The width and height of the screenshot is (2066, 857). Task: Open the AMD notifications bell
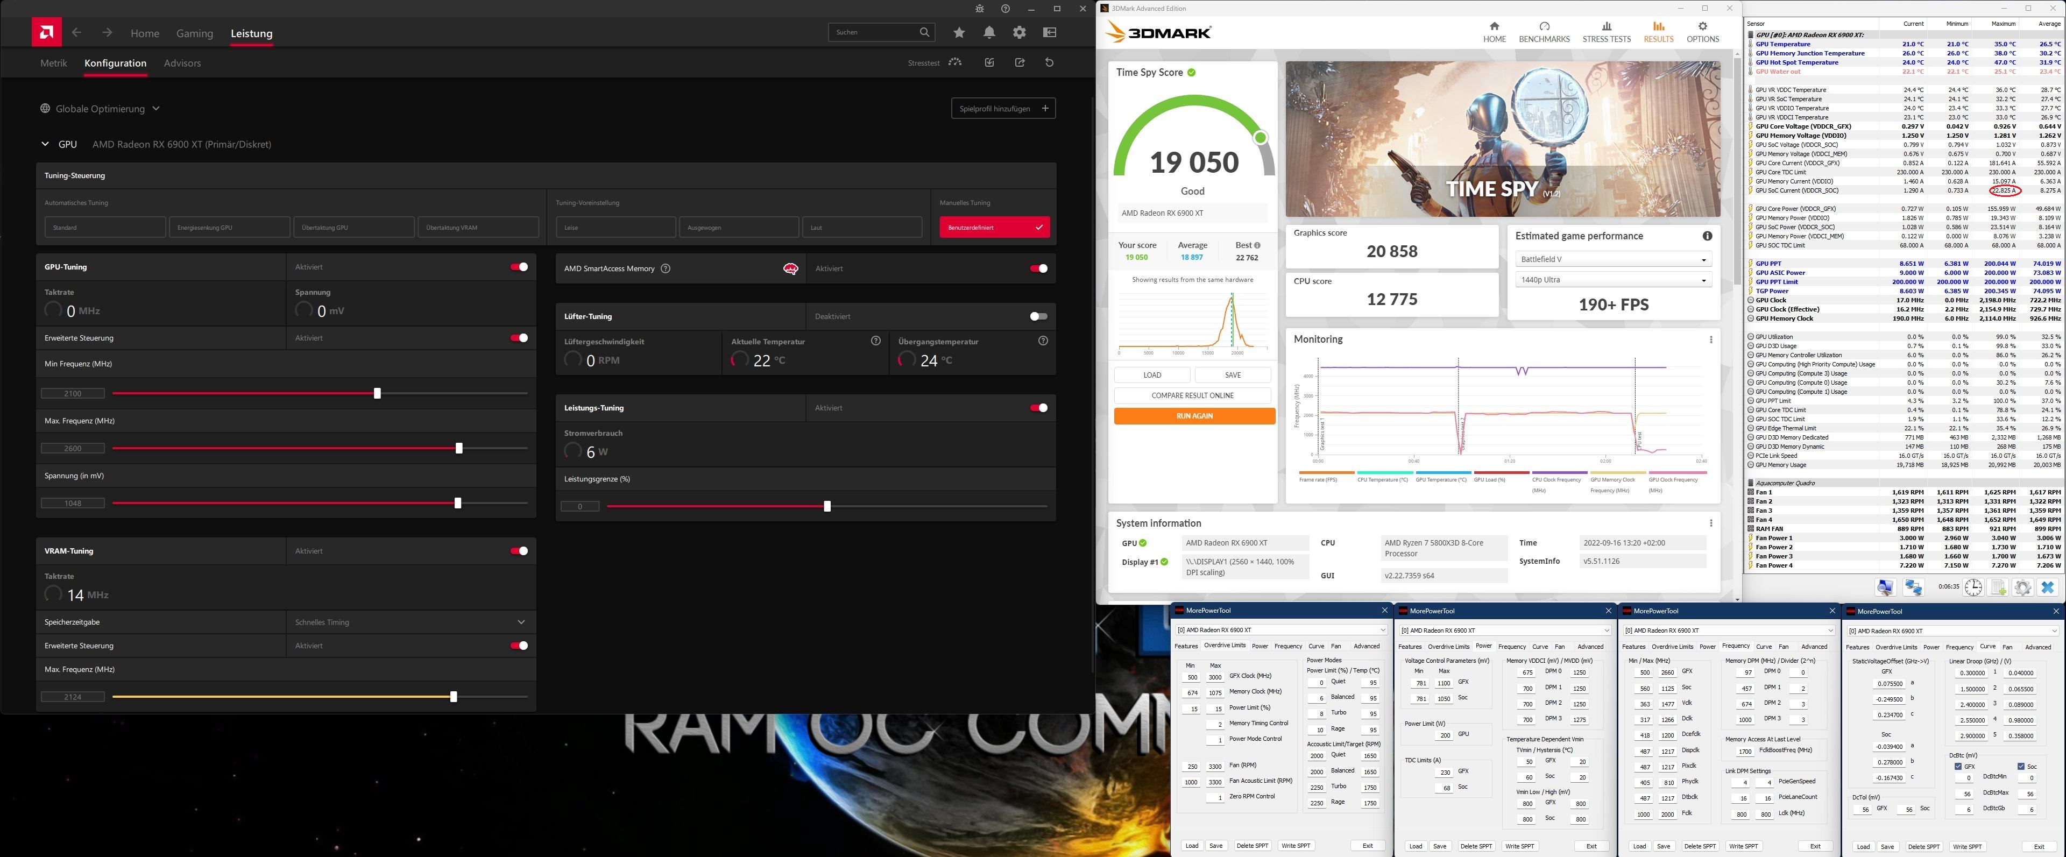989,32
